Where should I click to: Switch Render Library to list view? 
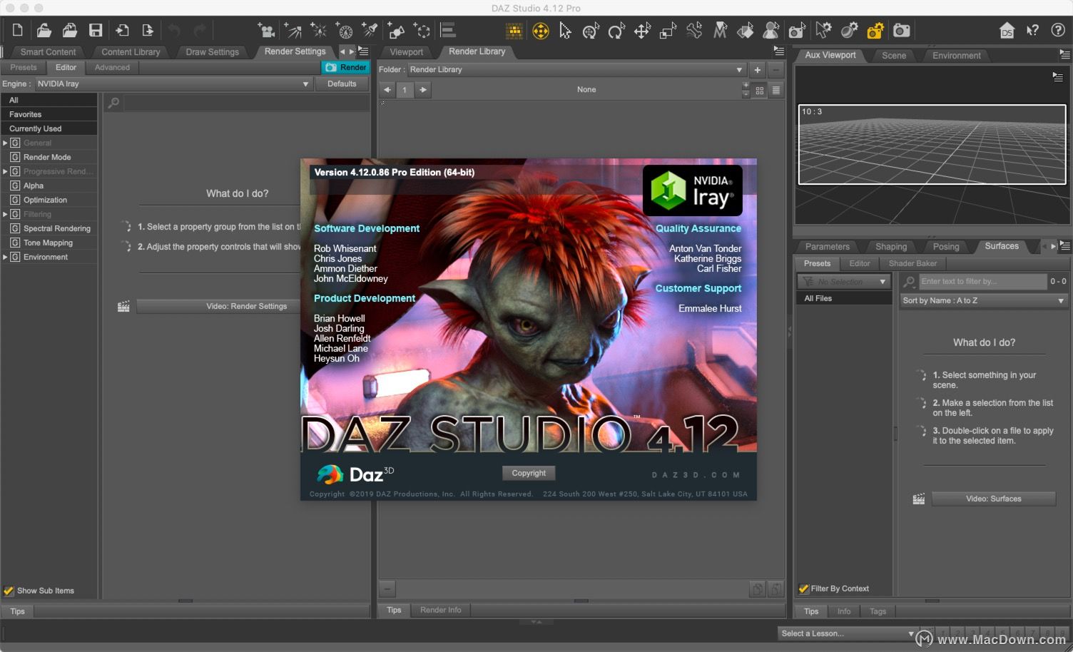pos(776,90)
